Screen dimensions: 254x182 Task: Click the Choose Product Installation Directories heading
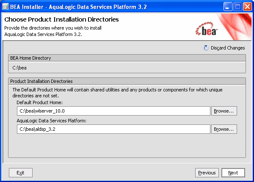point(61,19)
